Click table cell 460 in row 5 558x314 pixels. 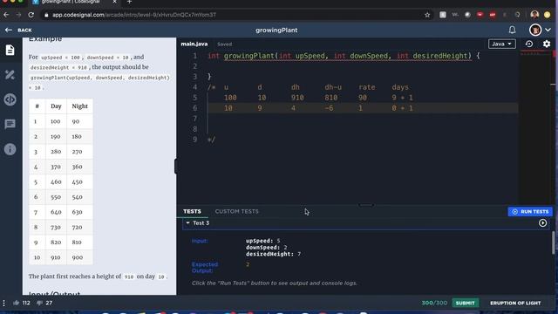tap(56, 182)
